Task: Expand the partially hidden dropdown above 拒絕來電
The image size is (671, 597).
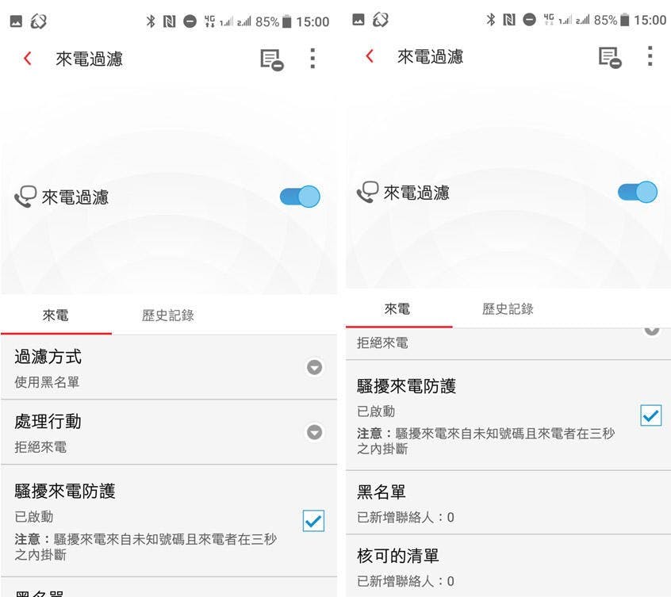Action: [x=652, y=330]
